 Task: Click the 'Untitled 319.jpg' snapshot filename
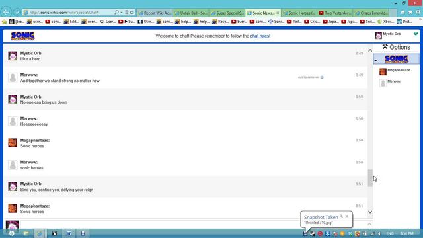click(319, 223)
